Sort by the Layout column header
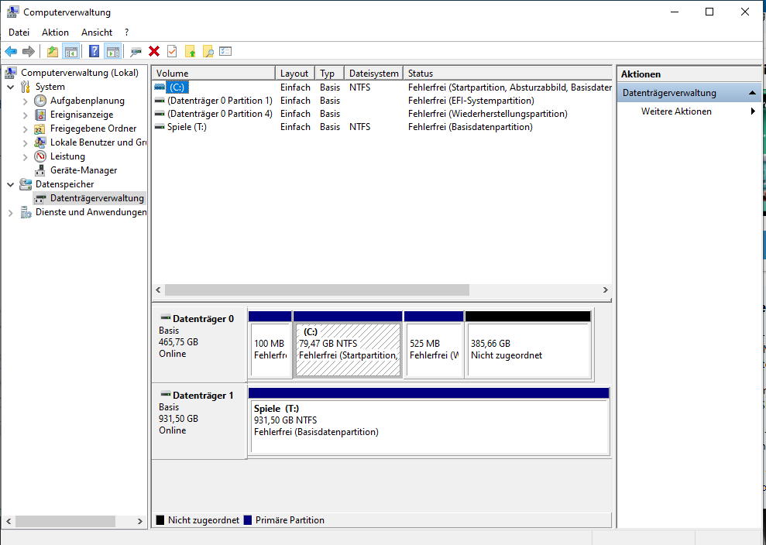Screen dimensions: 766x545 tap(295, 74)
